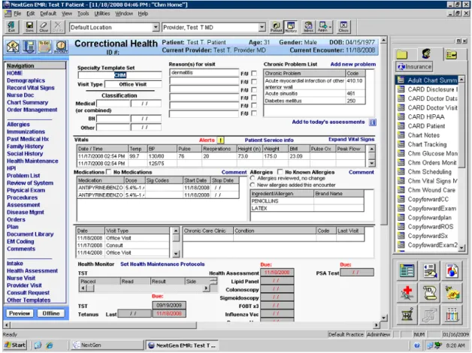Screen dimensions: 472x353
Task: Click the Exit toolbar icon
Action: point(12,27)
